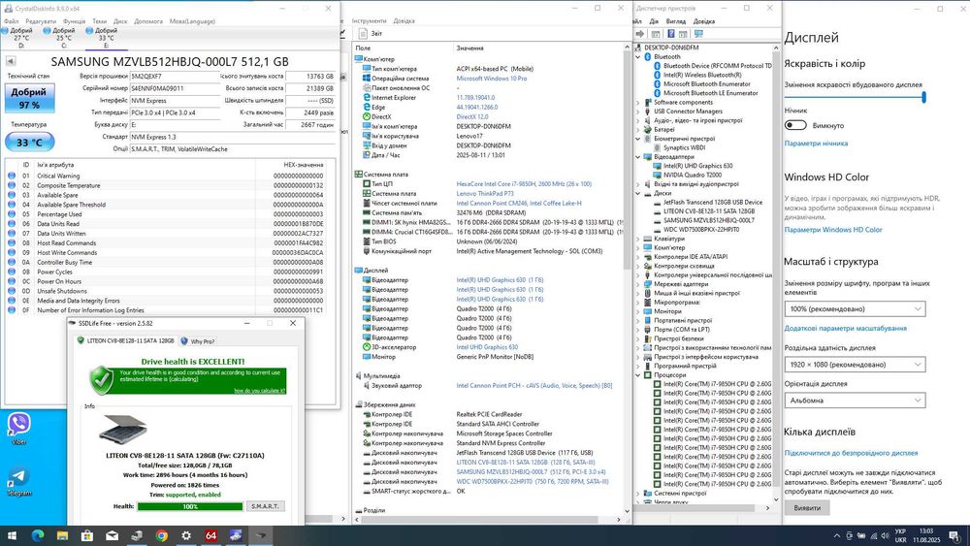Open Файл menu in CrystalDiskInfo

[x=11, y=21]
